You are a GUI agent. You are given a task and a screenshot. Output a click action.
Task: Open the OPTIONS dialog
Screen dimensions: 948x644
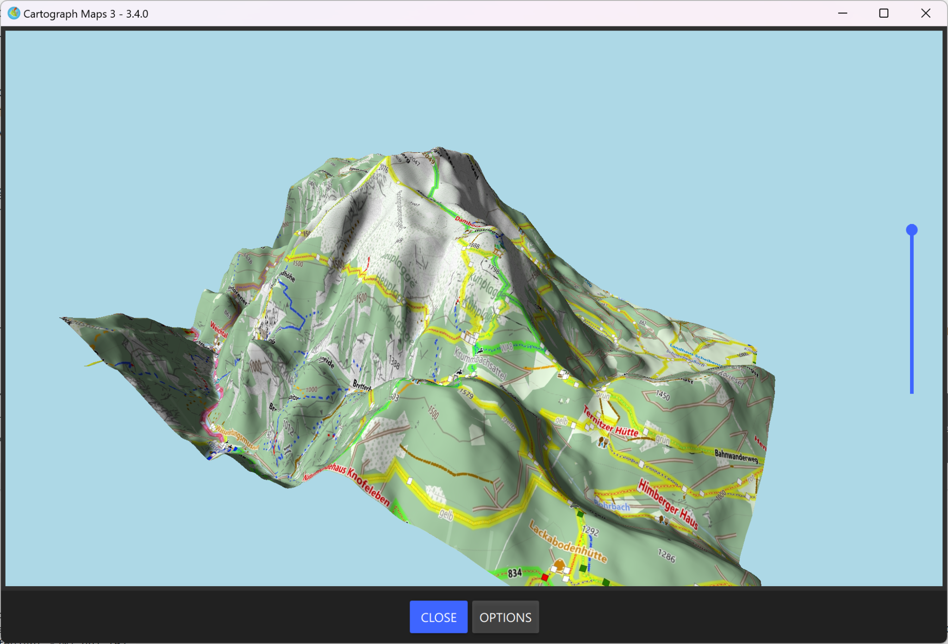click(x=505, y=617)
